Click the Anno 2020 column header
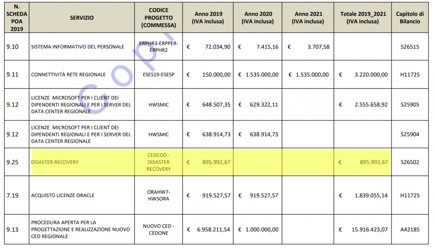435x250 pixels. pos(258,18)
